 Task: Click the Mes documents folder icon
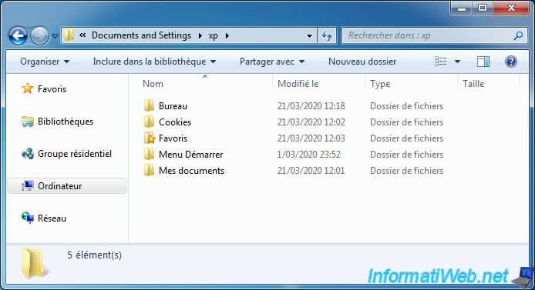tap(149, 170)
